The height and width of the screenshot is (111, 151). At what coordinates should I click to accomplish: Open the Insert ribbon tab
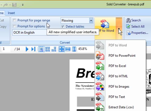11,13
